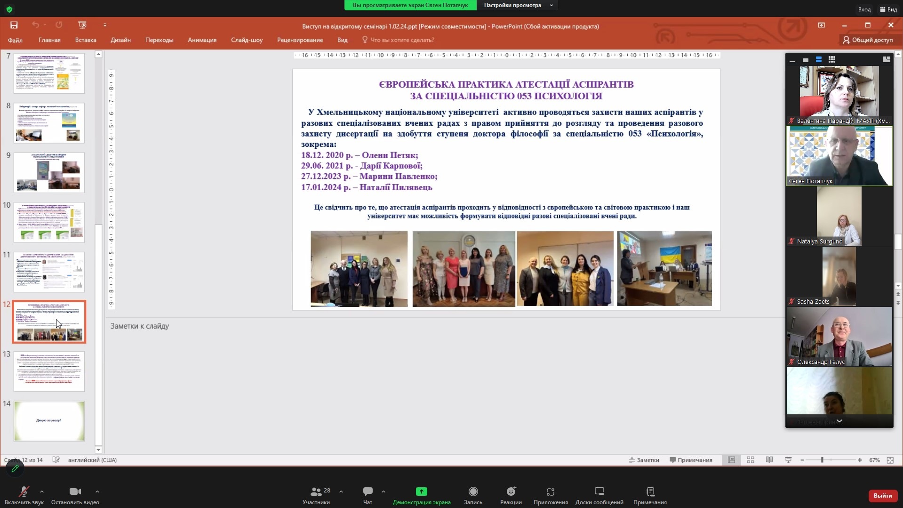Click slide panel scroll-up arrow

[98, 55]
